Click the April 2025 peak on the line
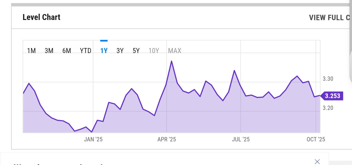The image size is (352, 165). 172,61
